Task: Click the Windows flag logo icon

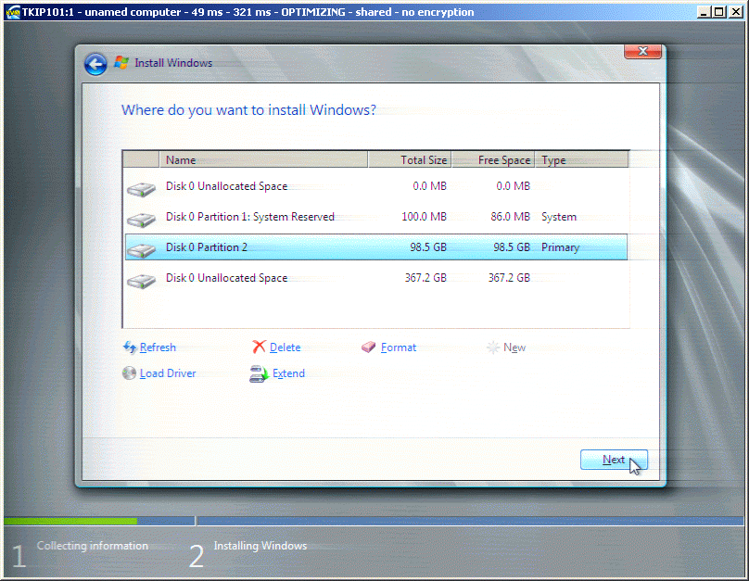Action: [121, 62]
